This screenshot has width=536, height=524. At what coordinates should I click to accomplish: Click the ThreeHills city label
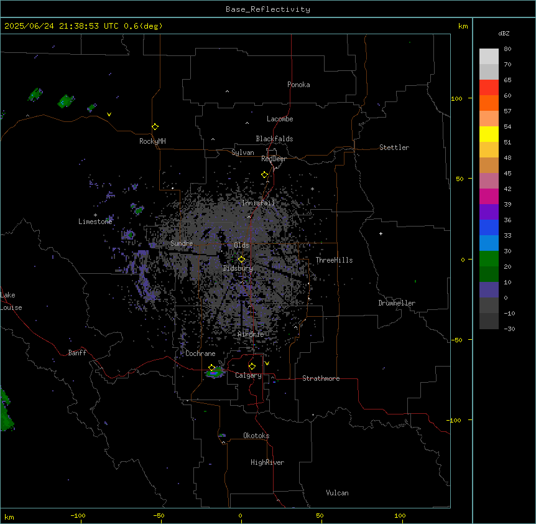[x=334, y=260]
